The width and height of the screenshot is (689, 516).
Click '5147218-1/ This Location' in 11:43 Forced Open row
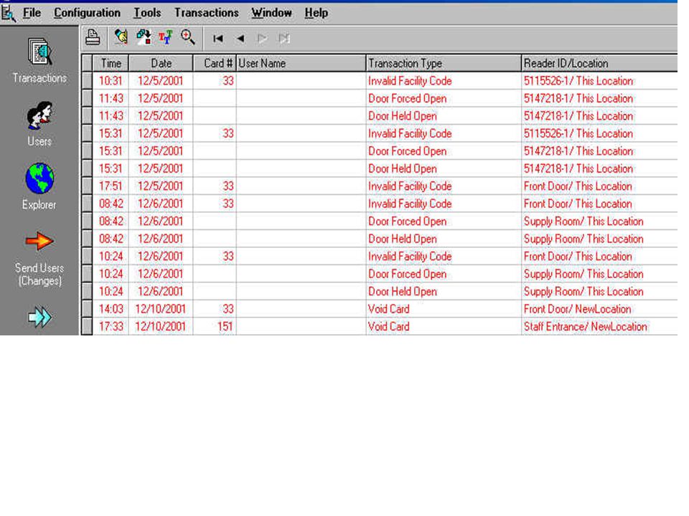click(578, 98)
